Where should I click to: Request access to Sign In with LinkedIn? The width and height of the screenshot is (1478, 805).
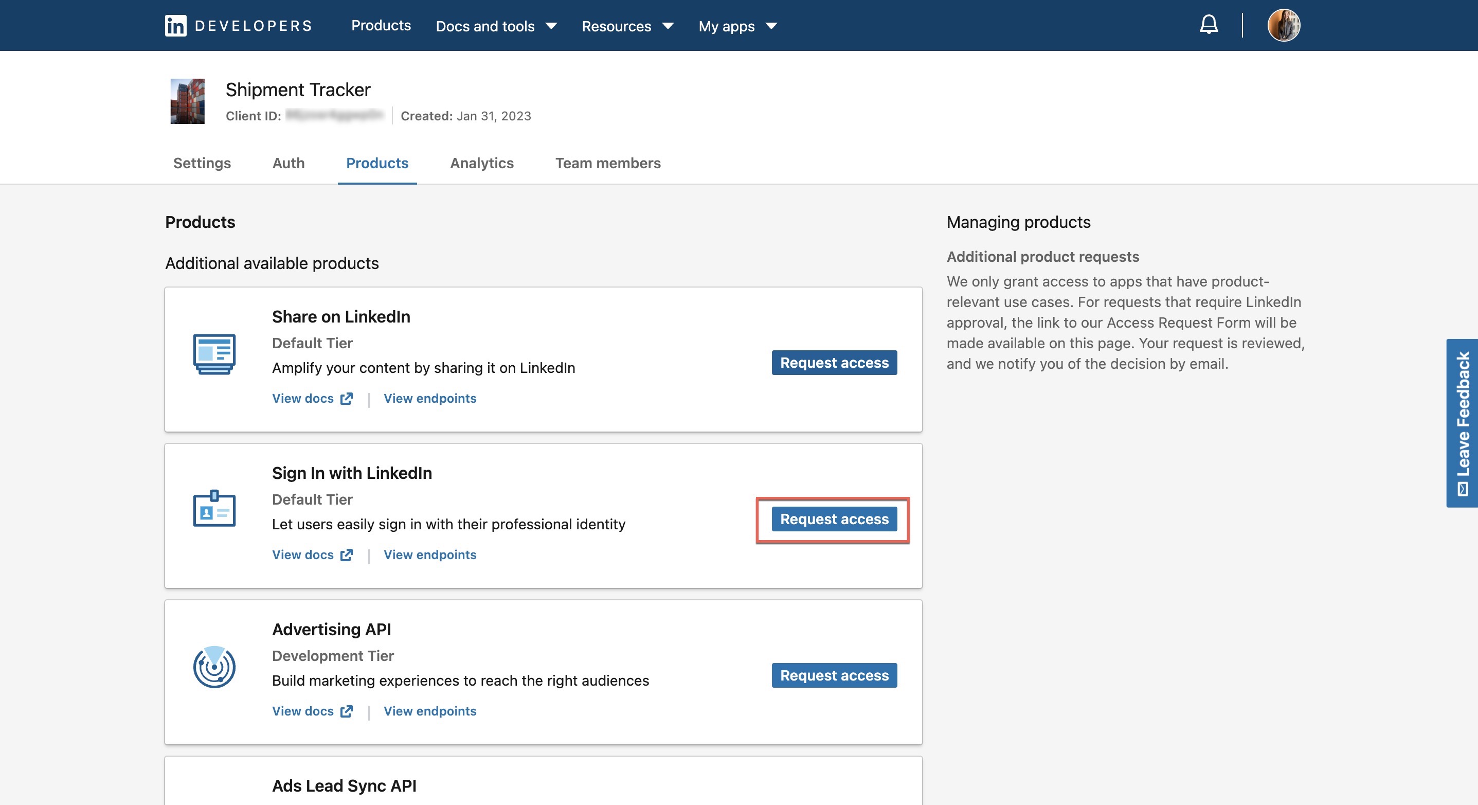833,519
